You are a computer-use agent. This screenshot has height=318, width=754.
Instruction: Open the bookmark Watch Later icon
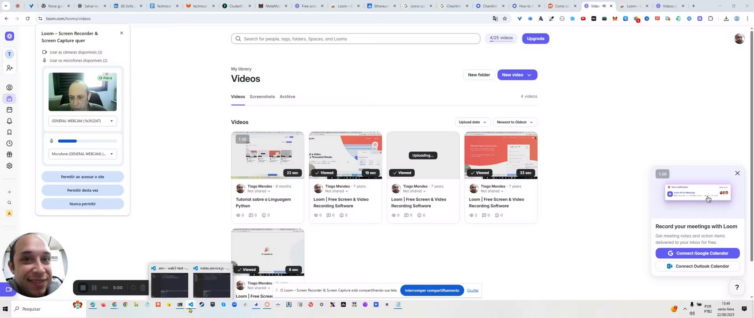coord(9,132)
